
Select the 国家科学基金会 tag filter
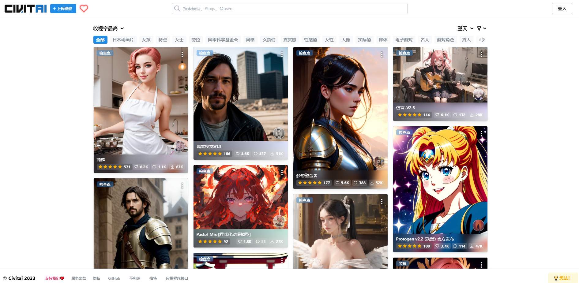[x=223, y=40]
